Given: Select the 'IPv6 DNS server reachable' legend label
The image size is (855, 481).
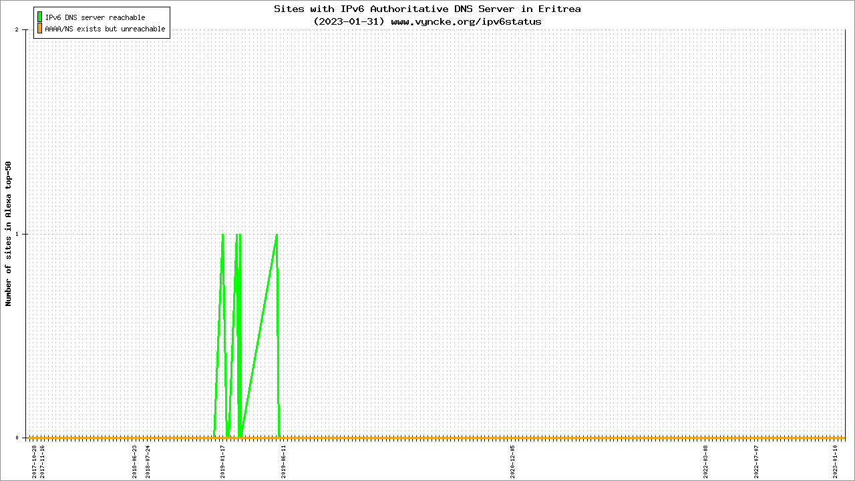Looking at the screenshot, I should pos(95,17).
